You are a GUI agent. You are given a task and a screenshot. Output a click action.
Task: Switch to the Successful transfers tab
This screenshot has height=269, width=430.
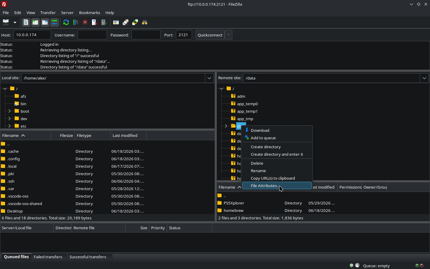pos(88,257)
